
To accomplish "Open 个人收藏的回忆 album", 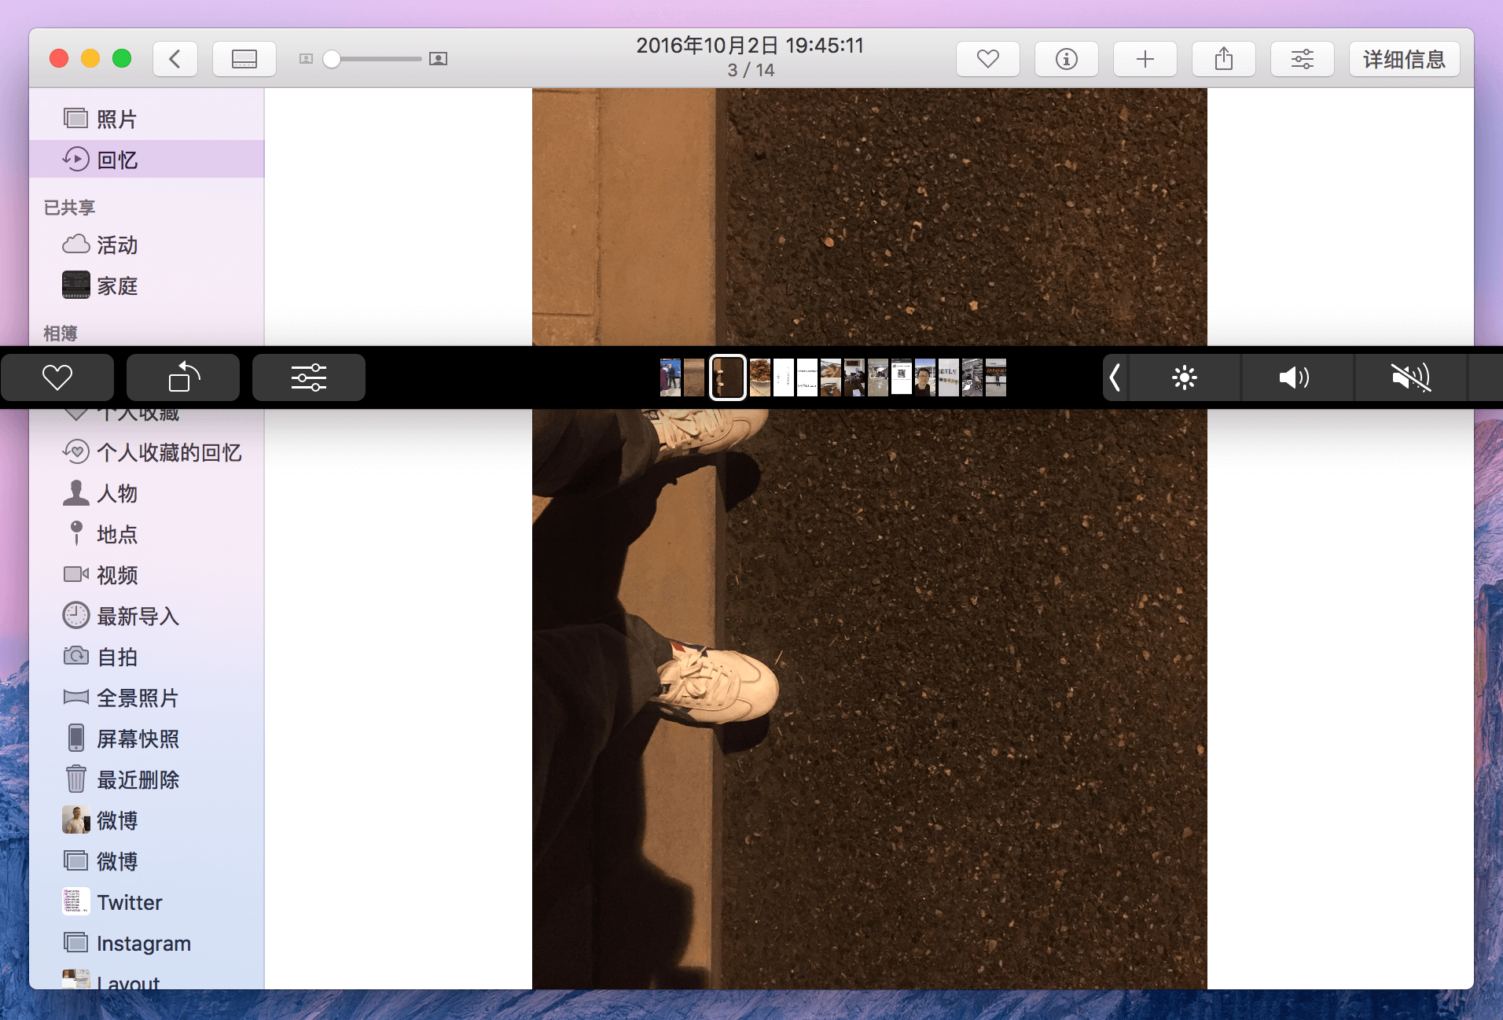I will click(x=147, y=452).
